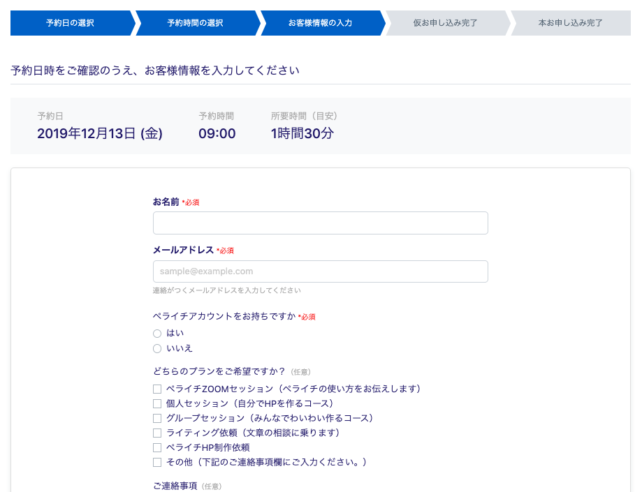Viewport: 635px width, 492px height.
Task: Enable the ライティング依頼 checkbox
Action: tap(157, 433)
